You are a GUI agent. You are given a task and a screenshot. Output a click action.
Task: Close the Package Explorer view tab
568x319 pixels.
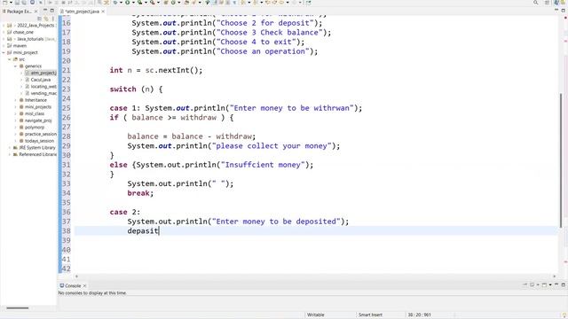coord(35,12)
